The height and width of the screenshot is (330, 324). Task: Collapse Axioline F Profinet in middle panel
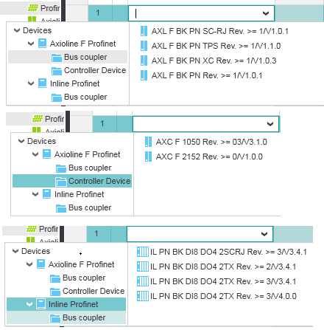pos(35,154)
